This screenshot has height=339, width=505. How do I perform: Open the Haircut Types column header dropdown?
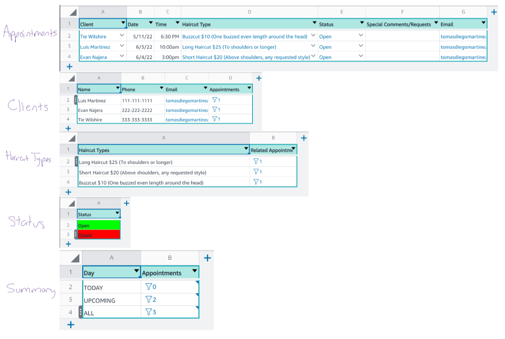click(246, 149)
